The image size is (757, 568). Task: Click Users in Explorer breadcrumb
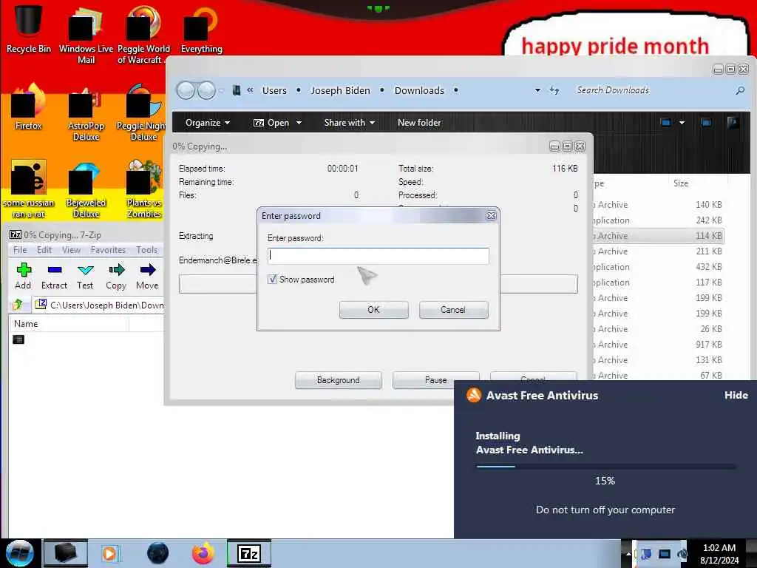coord(274,90)
